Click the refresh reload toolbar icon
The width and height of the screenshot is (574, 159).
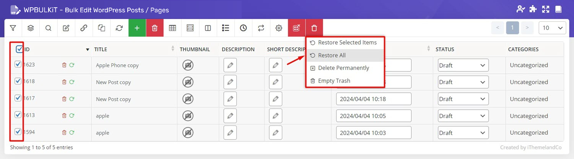[119, 28]
